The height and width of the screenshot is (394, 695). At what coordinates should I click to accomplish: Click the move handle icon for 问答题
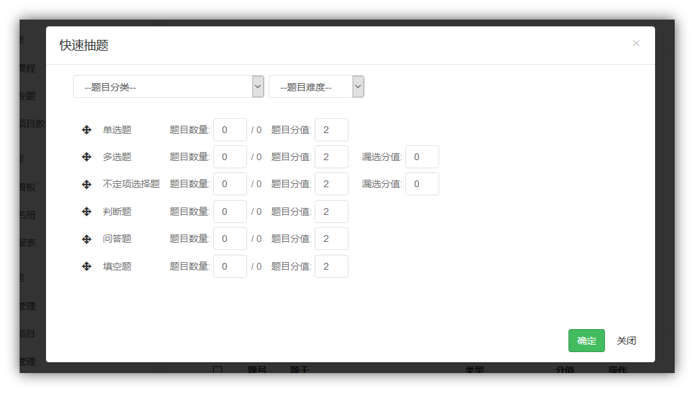coord(87,239)
